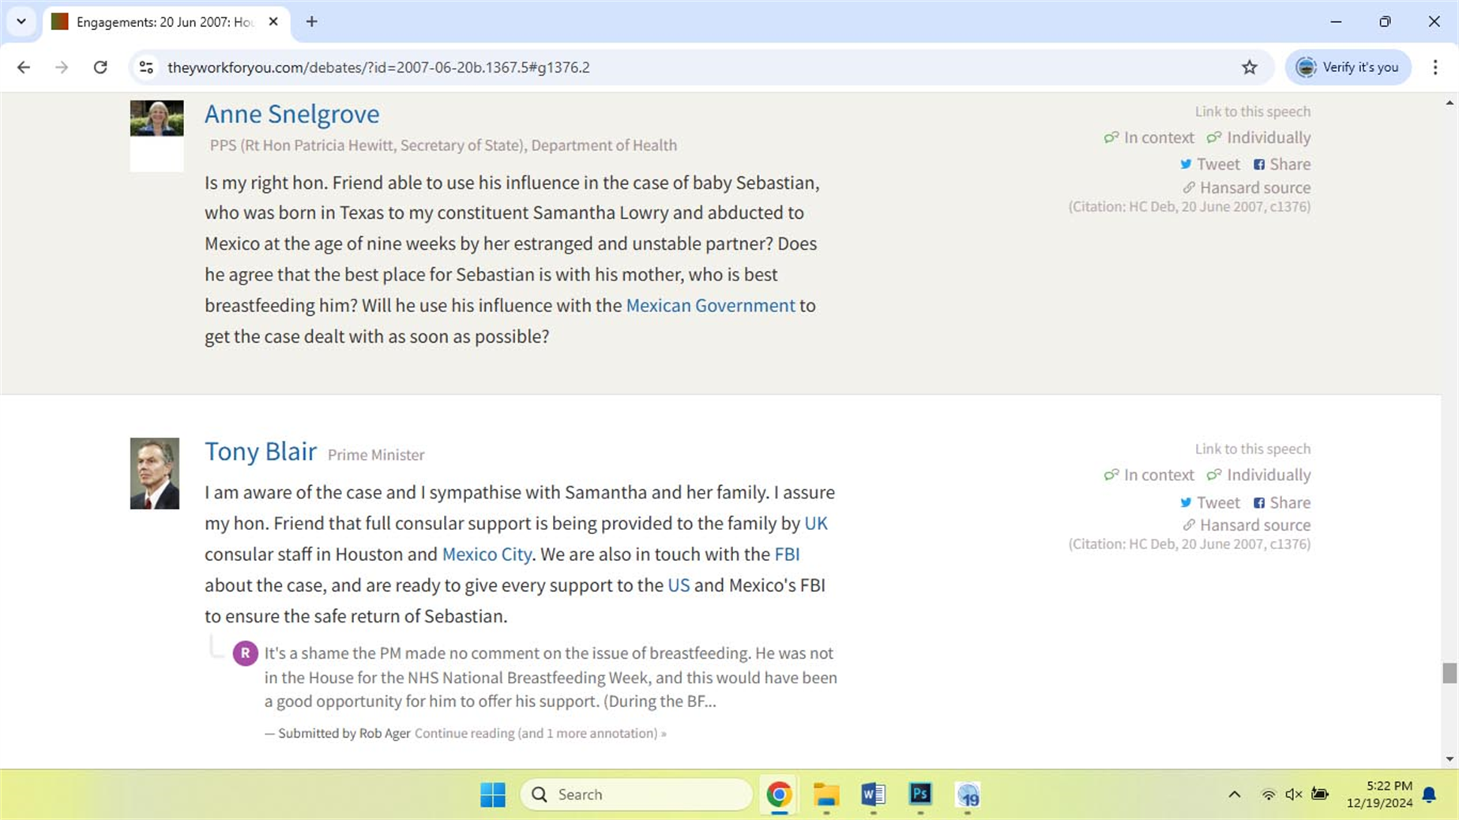The width and height of the screenshot is (1459, 820).
Task: Click the site information icon in address bar
Action: click(145, 67)
